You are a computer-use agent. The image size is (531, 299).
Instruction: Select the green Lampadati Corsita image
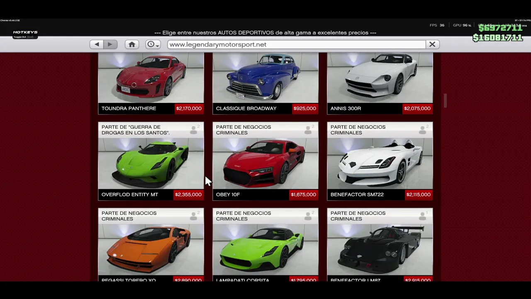(265, 249)
